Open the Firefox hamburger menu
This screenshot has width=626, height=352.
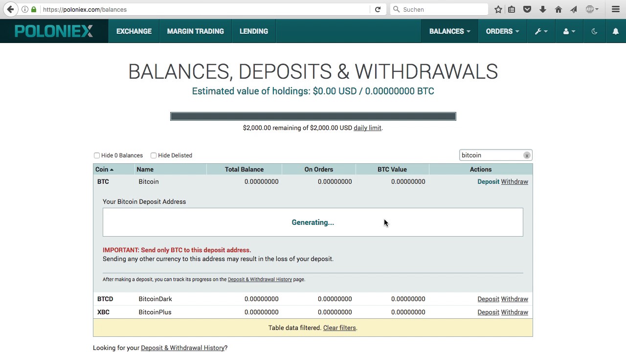(616, 9)
